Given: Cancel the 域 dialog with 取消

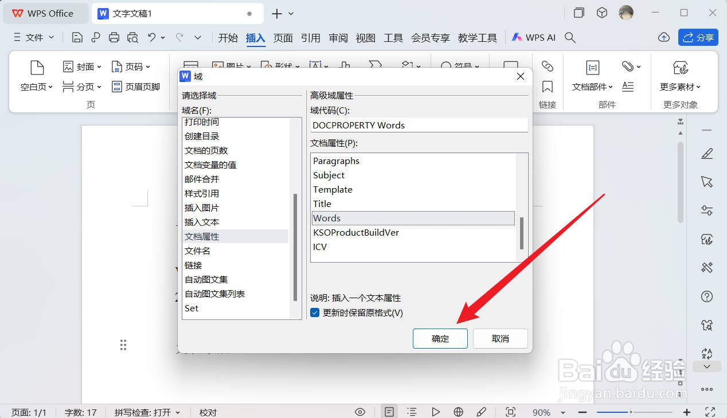Looking at the screenshot, I should 499,338.
